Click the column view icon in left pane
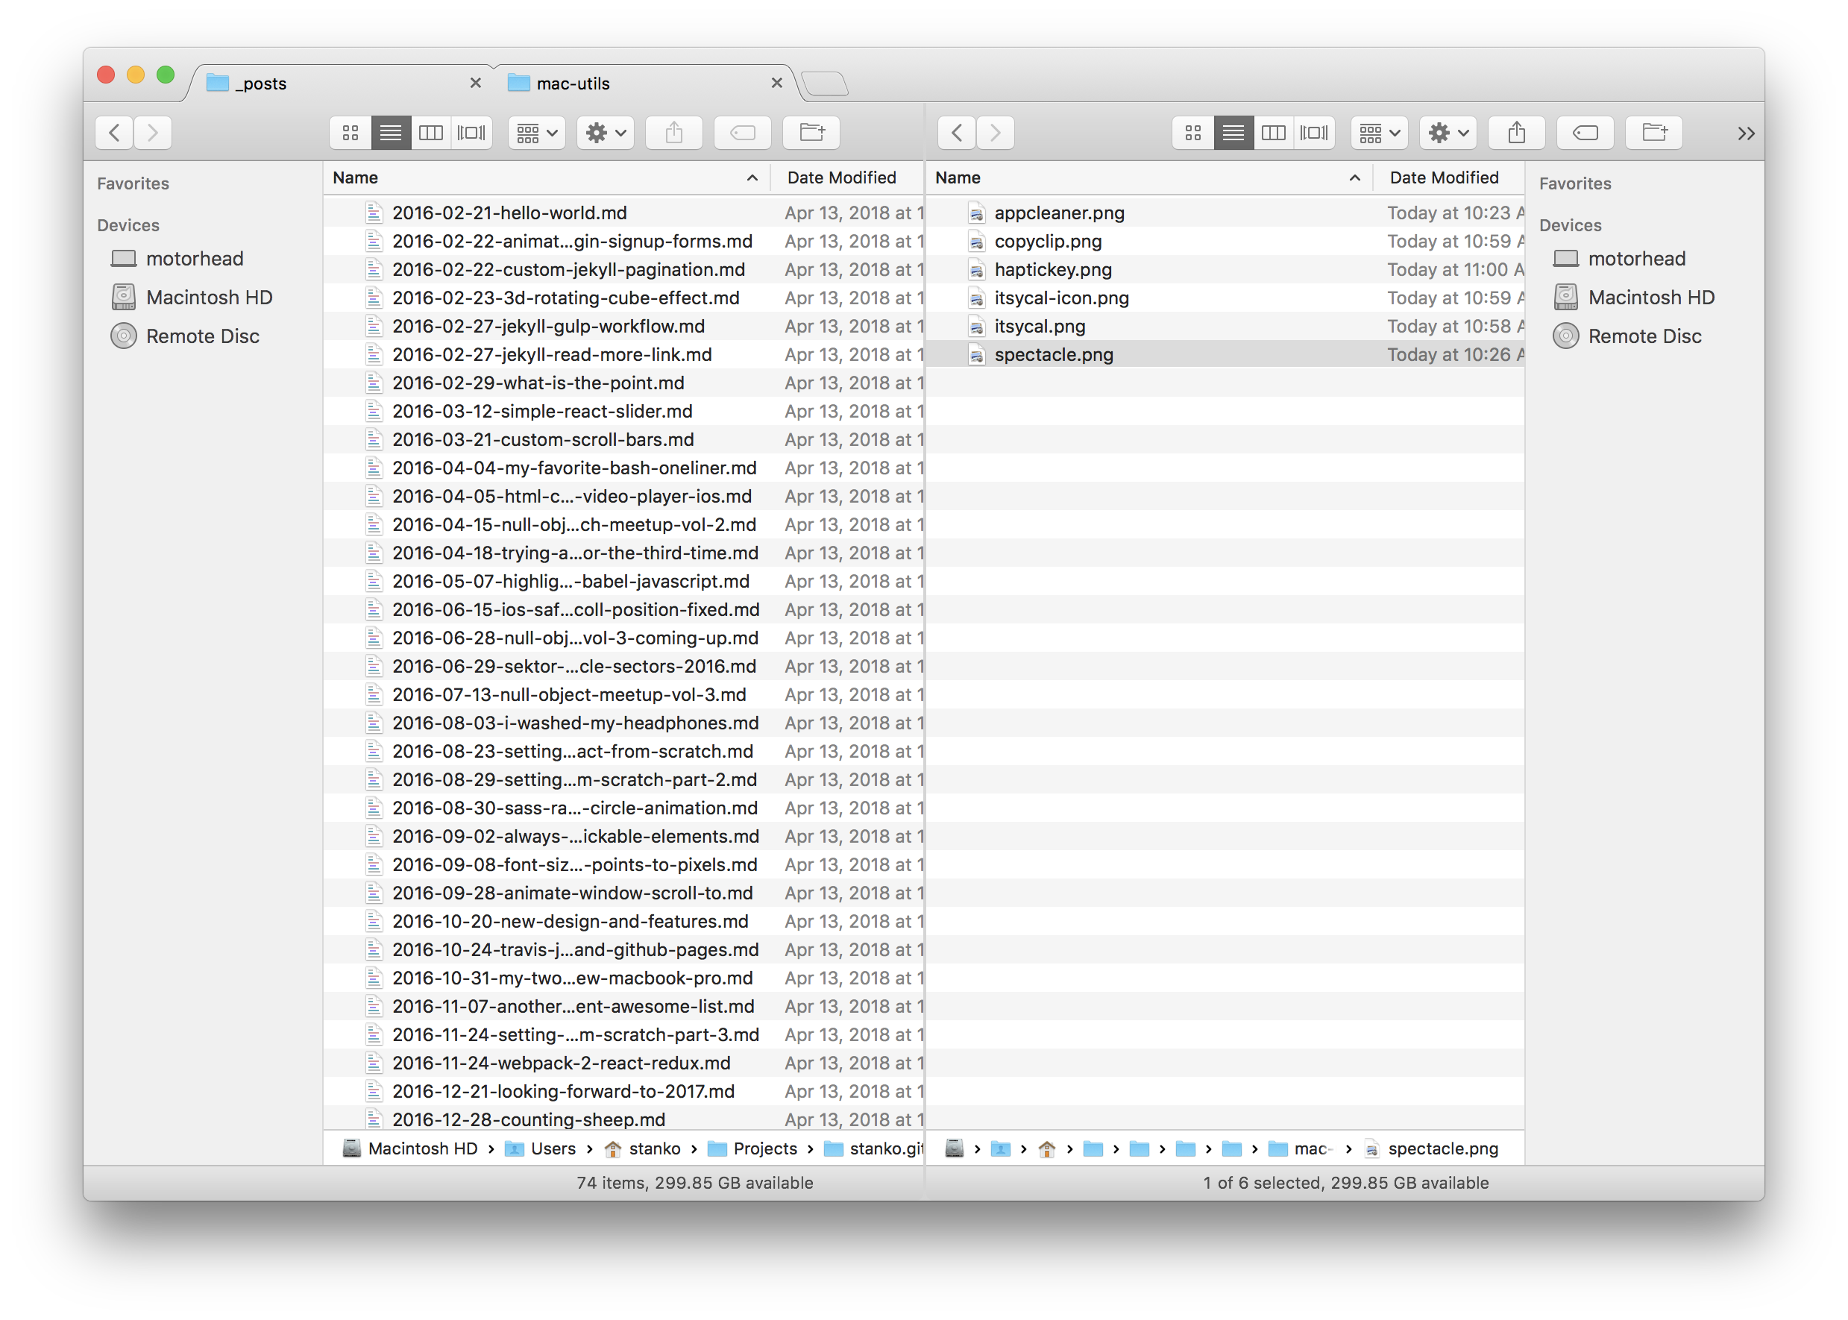 pos(428,131)
